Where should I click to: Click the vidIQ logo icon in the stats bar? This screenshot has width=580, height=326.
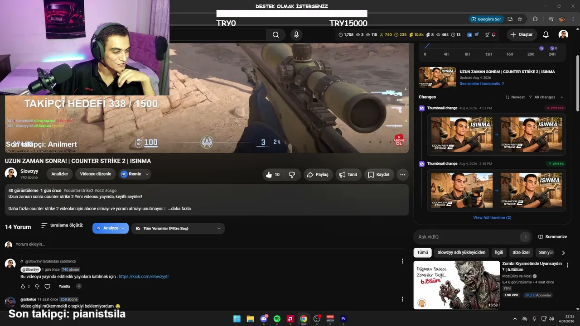469,35
